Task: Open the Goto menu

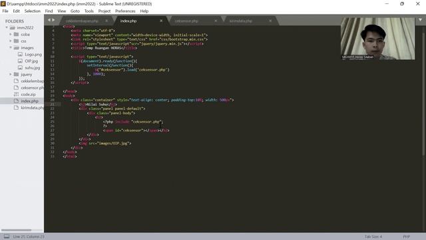Action: 75,11
